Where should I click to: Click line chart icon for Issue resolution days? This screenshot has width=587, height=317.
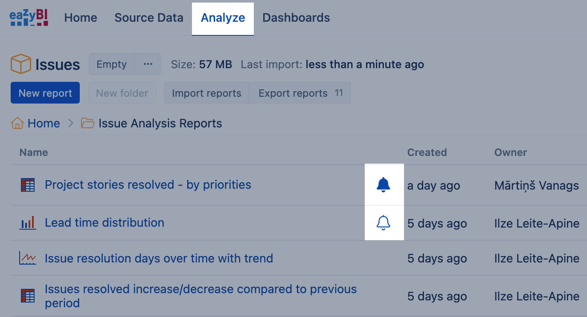point(28,258)
